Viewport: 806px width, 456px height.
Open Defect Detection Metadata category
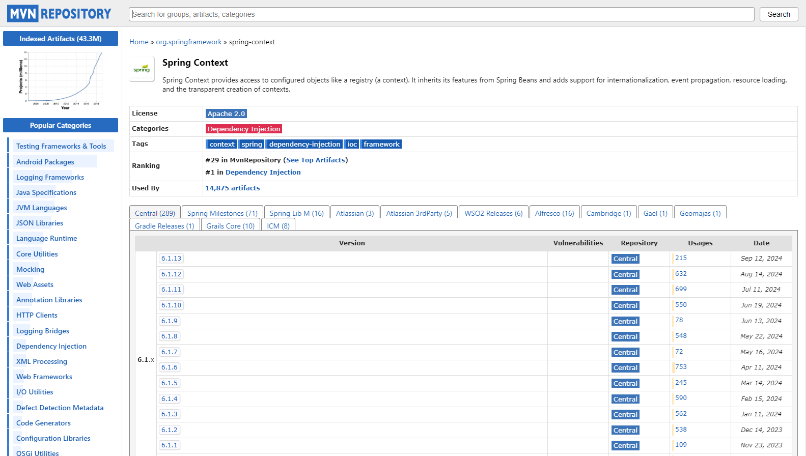click(60, 408)
